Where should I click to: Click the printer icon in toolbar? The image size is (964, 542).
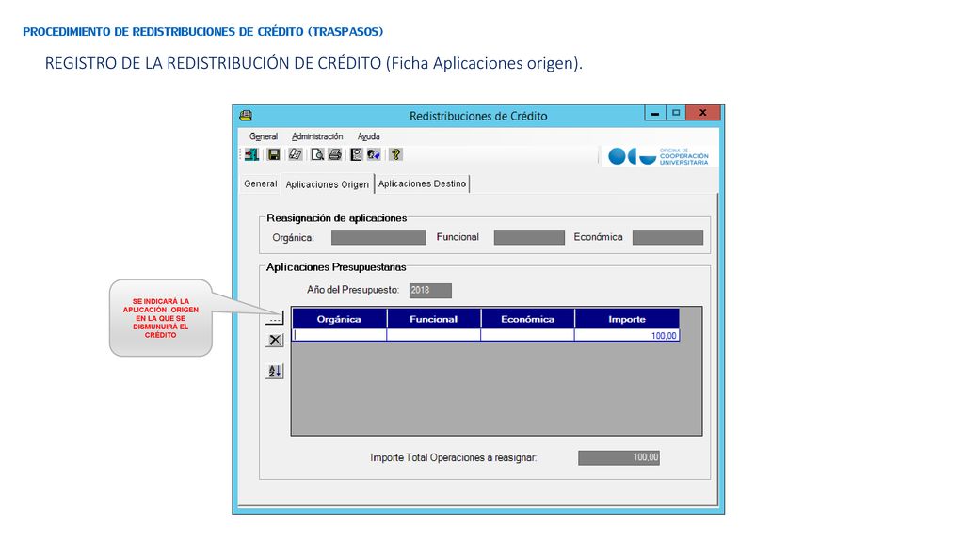pyautogui.click(x=335, y=155)
